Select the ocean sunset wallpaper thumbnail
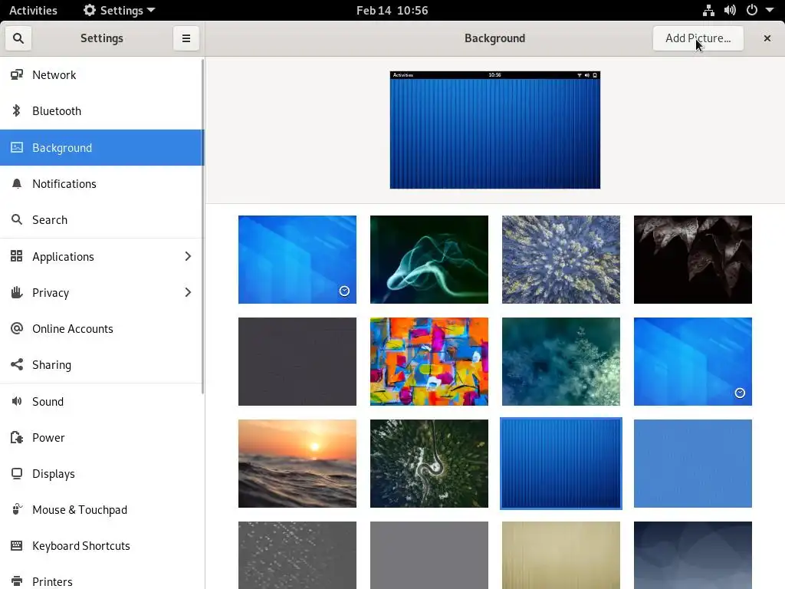The width and height of the screenshot is (785, 589). pos(297,463)
